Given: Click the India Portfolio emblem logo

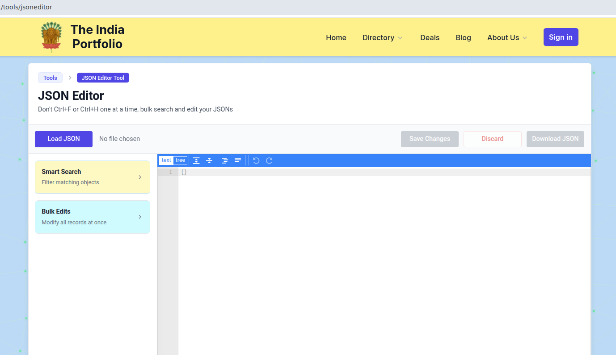Looking at the screenshot, I should [51, 37].
